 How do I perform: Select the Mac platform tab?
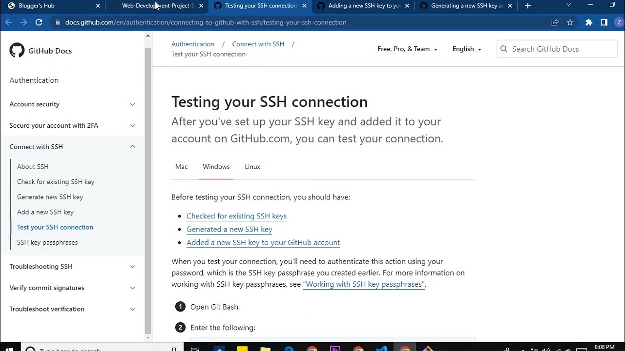pyautogui.click(x=182, y=167)
